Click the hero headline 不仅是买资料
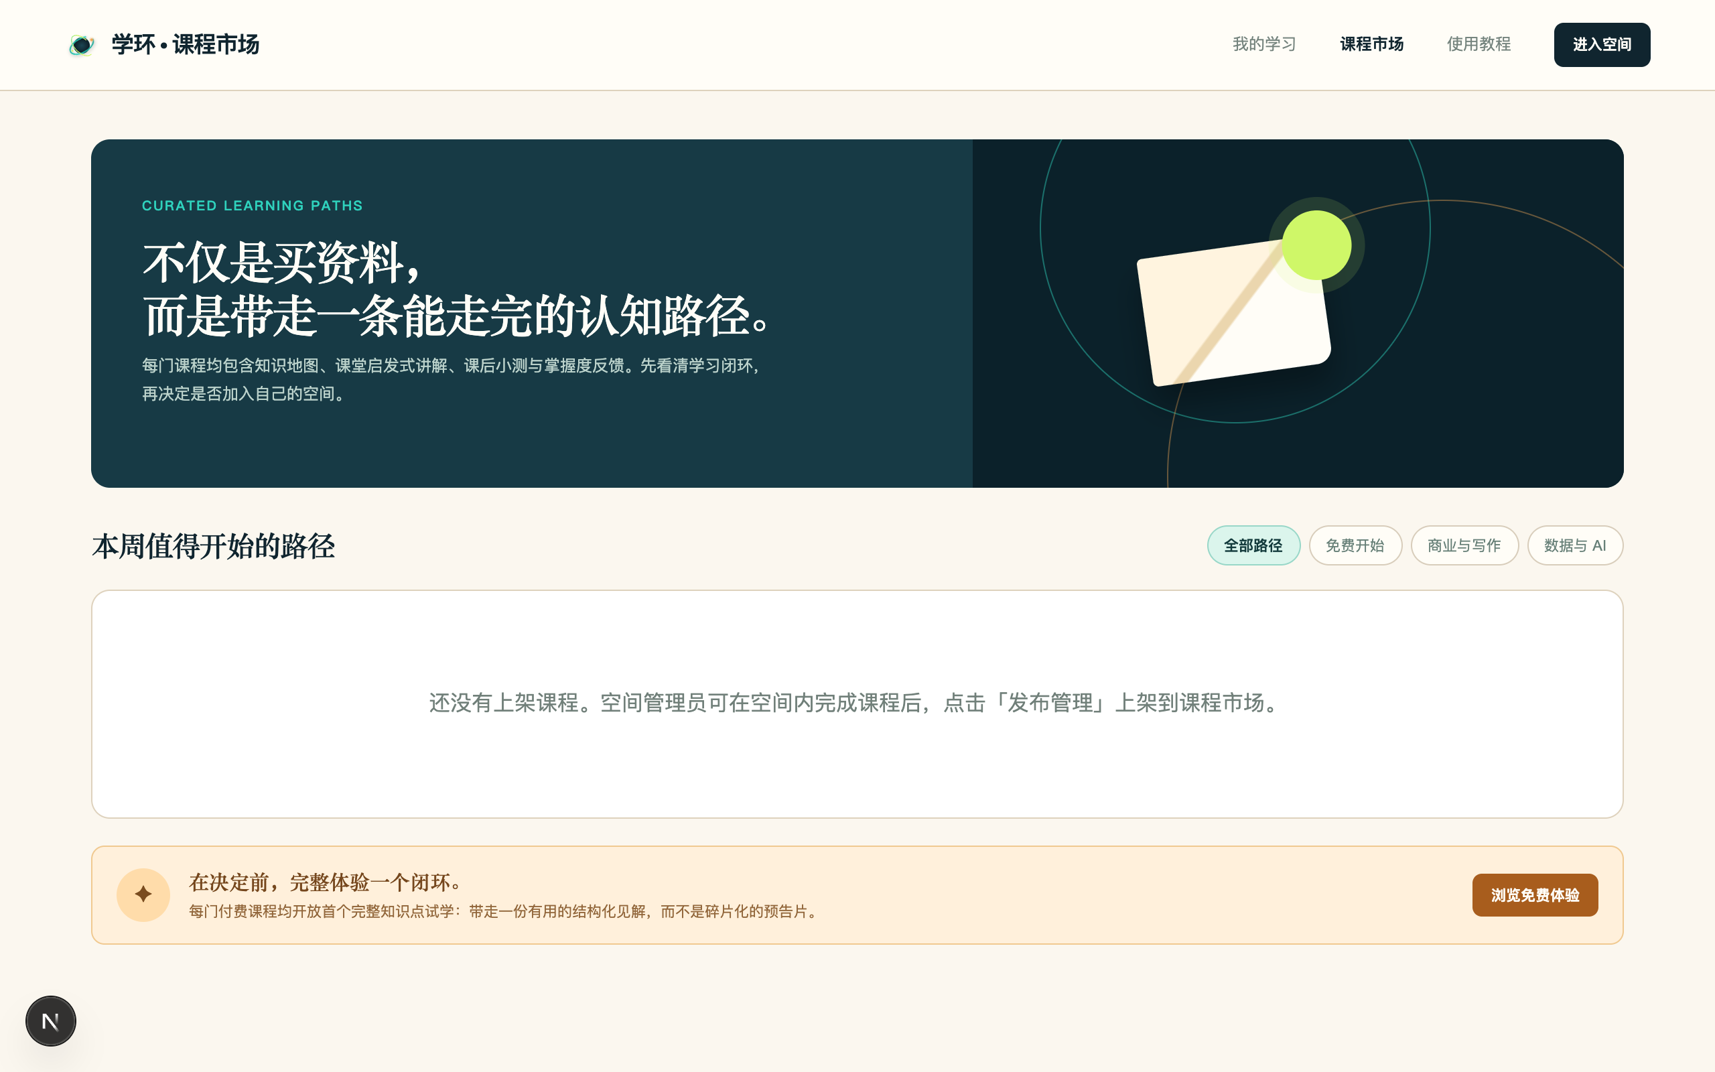 coord(281,263)
